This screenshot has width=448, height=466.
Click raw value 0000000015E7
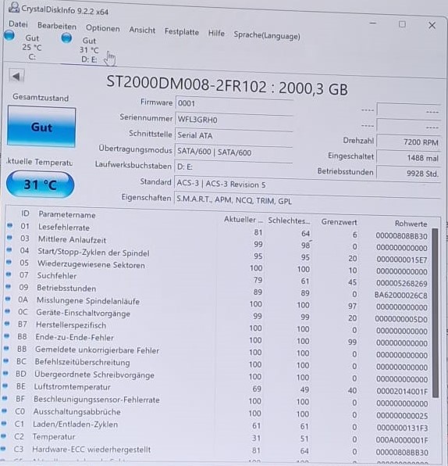pos(402,260)
